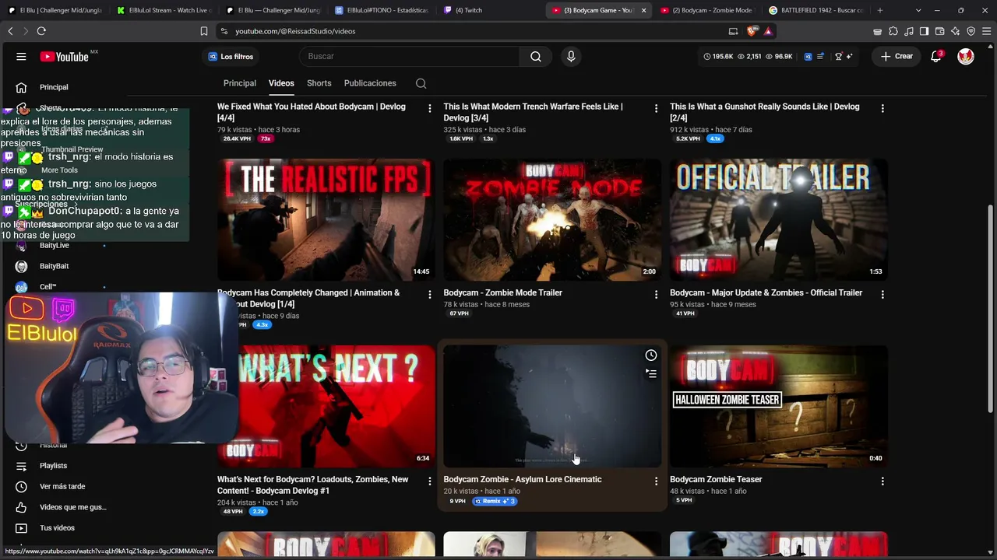Viewport: 997px width, 560px height.
Task: Open the media control music note icon
Action: pyautogui.click(x=908, y=31)
